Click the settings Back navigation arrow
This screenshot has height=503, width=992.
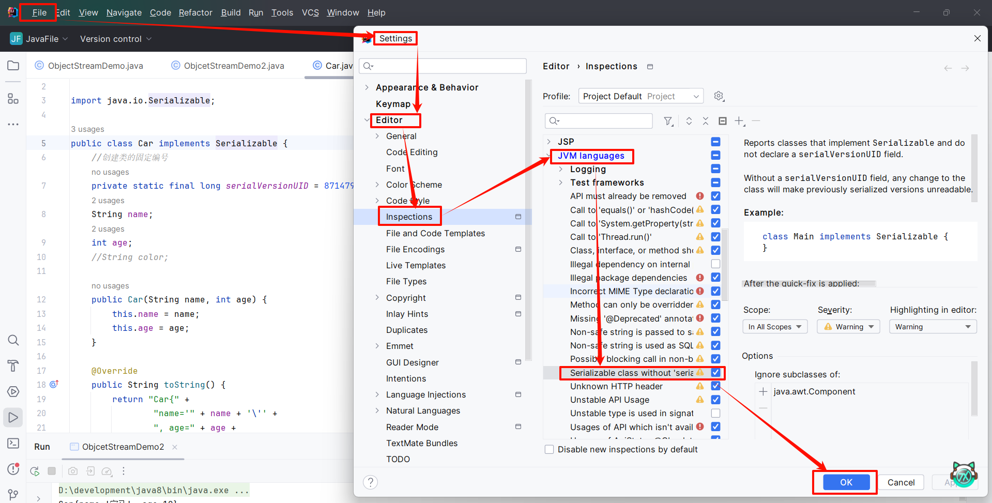point(948,68)
